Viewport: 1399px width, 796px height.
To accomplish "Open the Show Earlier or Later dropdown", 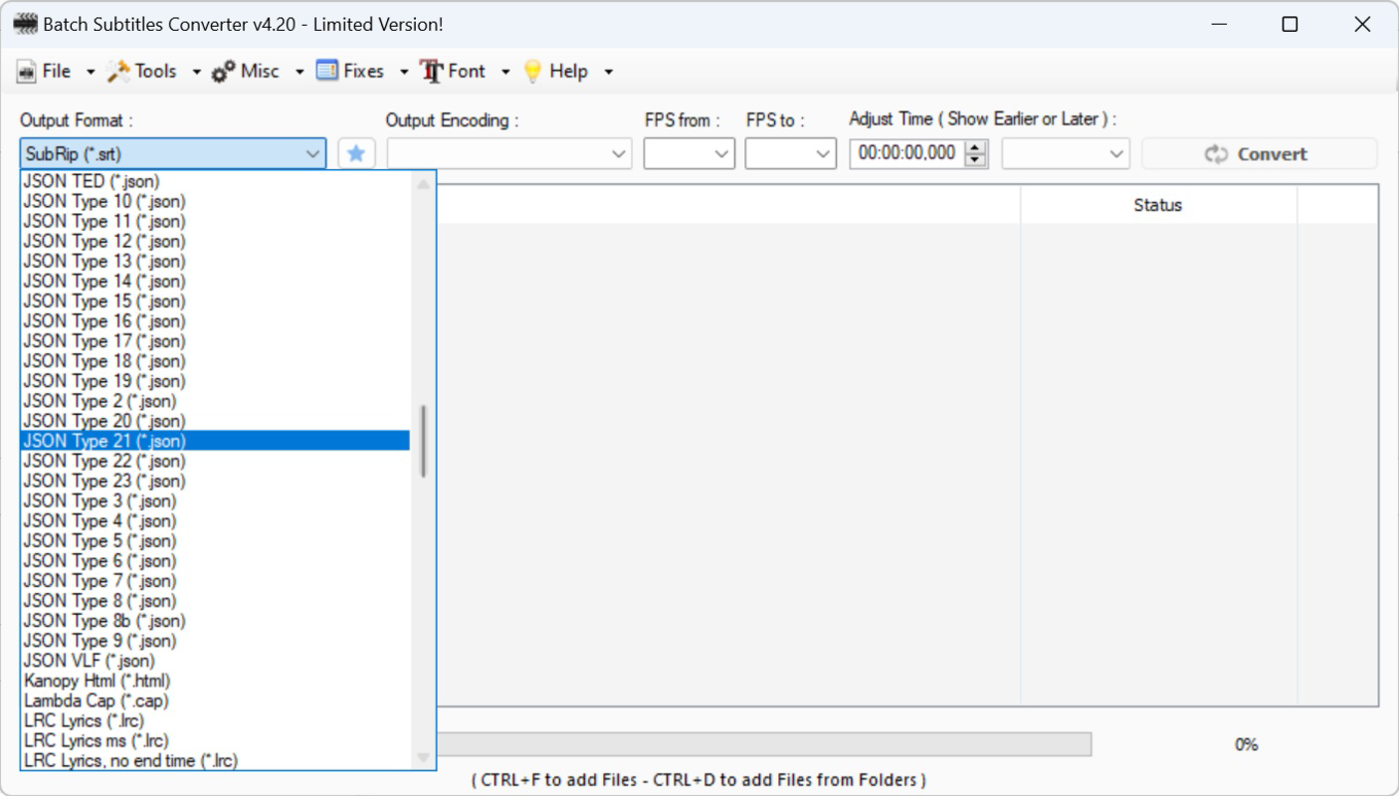I will tap(1066, 153).
